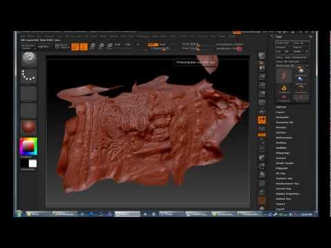The height and width of the screenshot is (248, 331).
Task: Expand the Geometry subpalette
Action: click(282, 117)
